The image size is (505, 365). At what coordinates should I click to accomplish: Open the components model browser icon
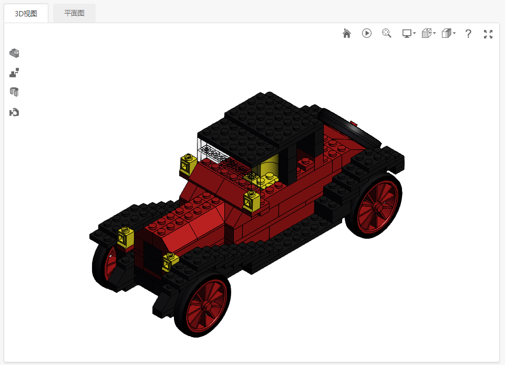(14, 53)
